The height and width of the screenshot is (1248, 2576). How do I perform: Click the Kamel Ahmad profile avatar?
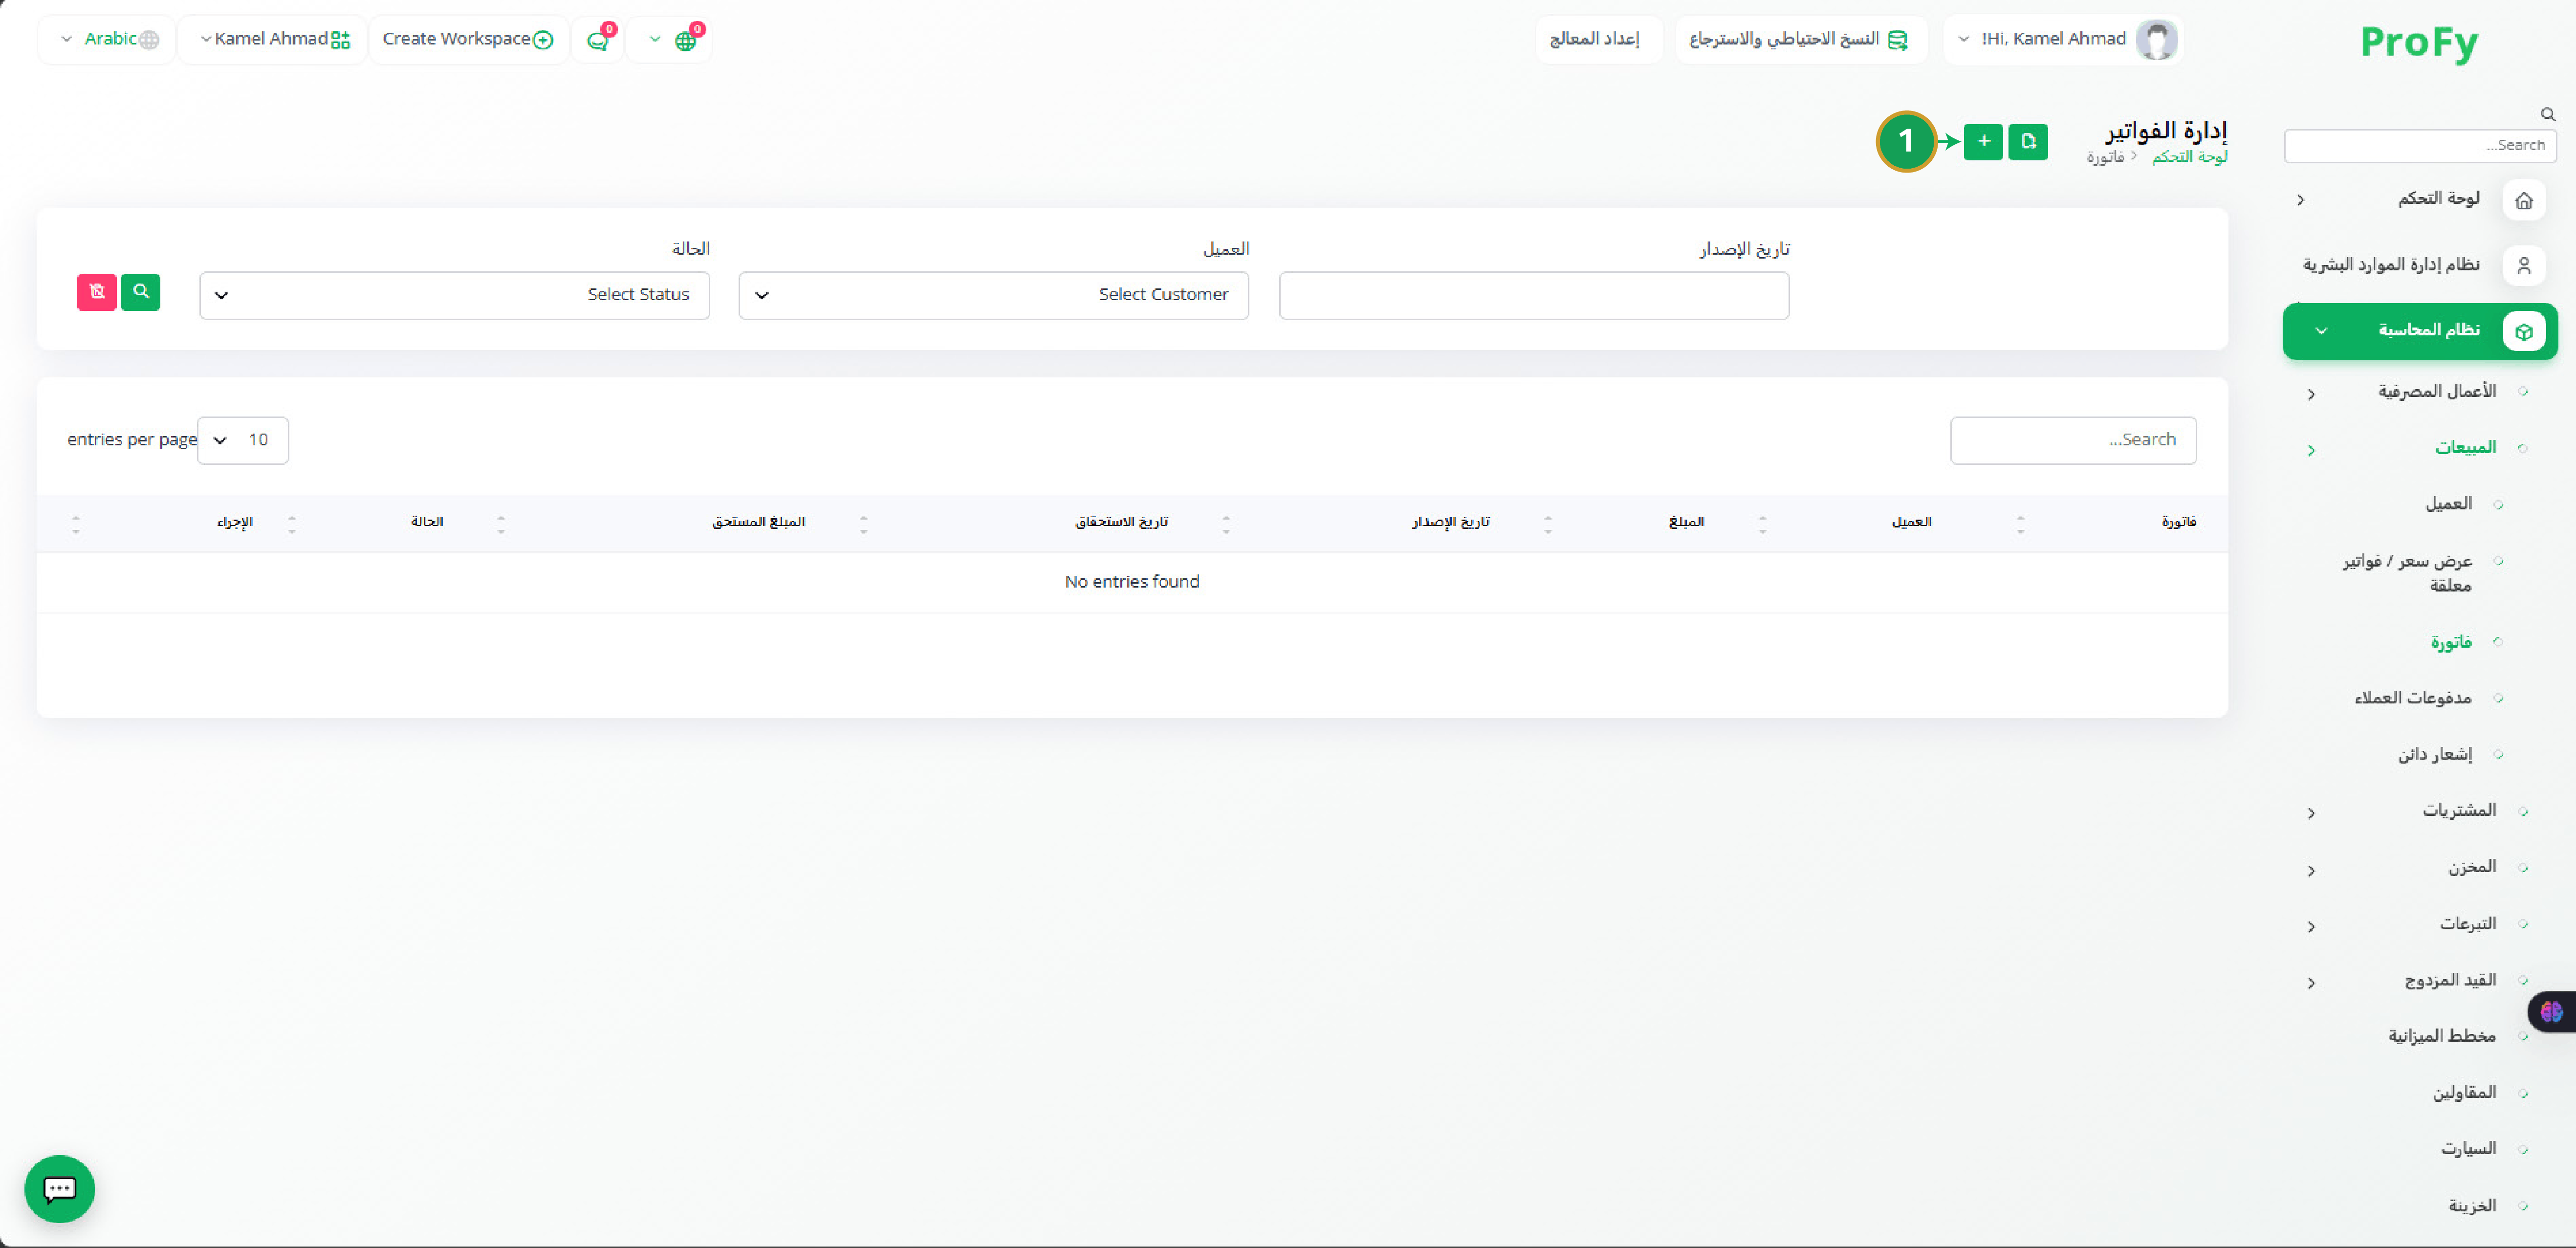[2156, 40]
